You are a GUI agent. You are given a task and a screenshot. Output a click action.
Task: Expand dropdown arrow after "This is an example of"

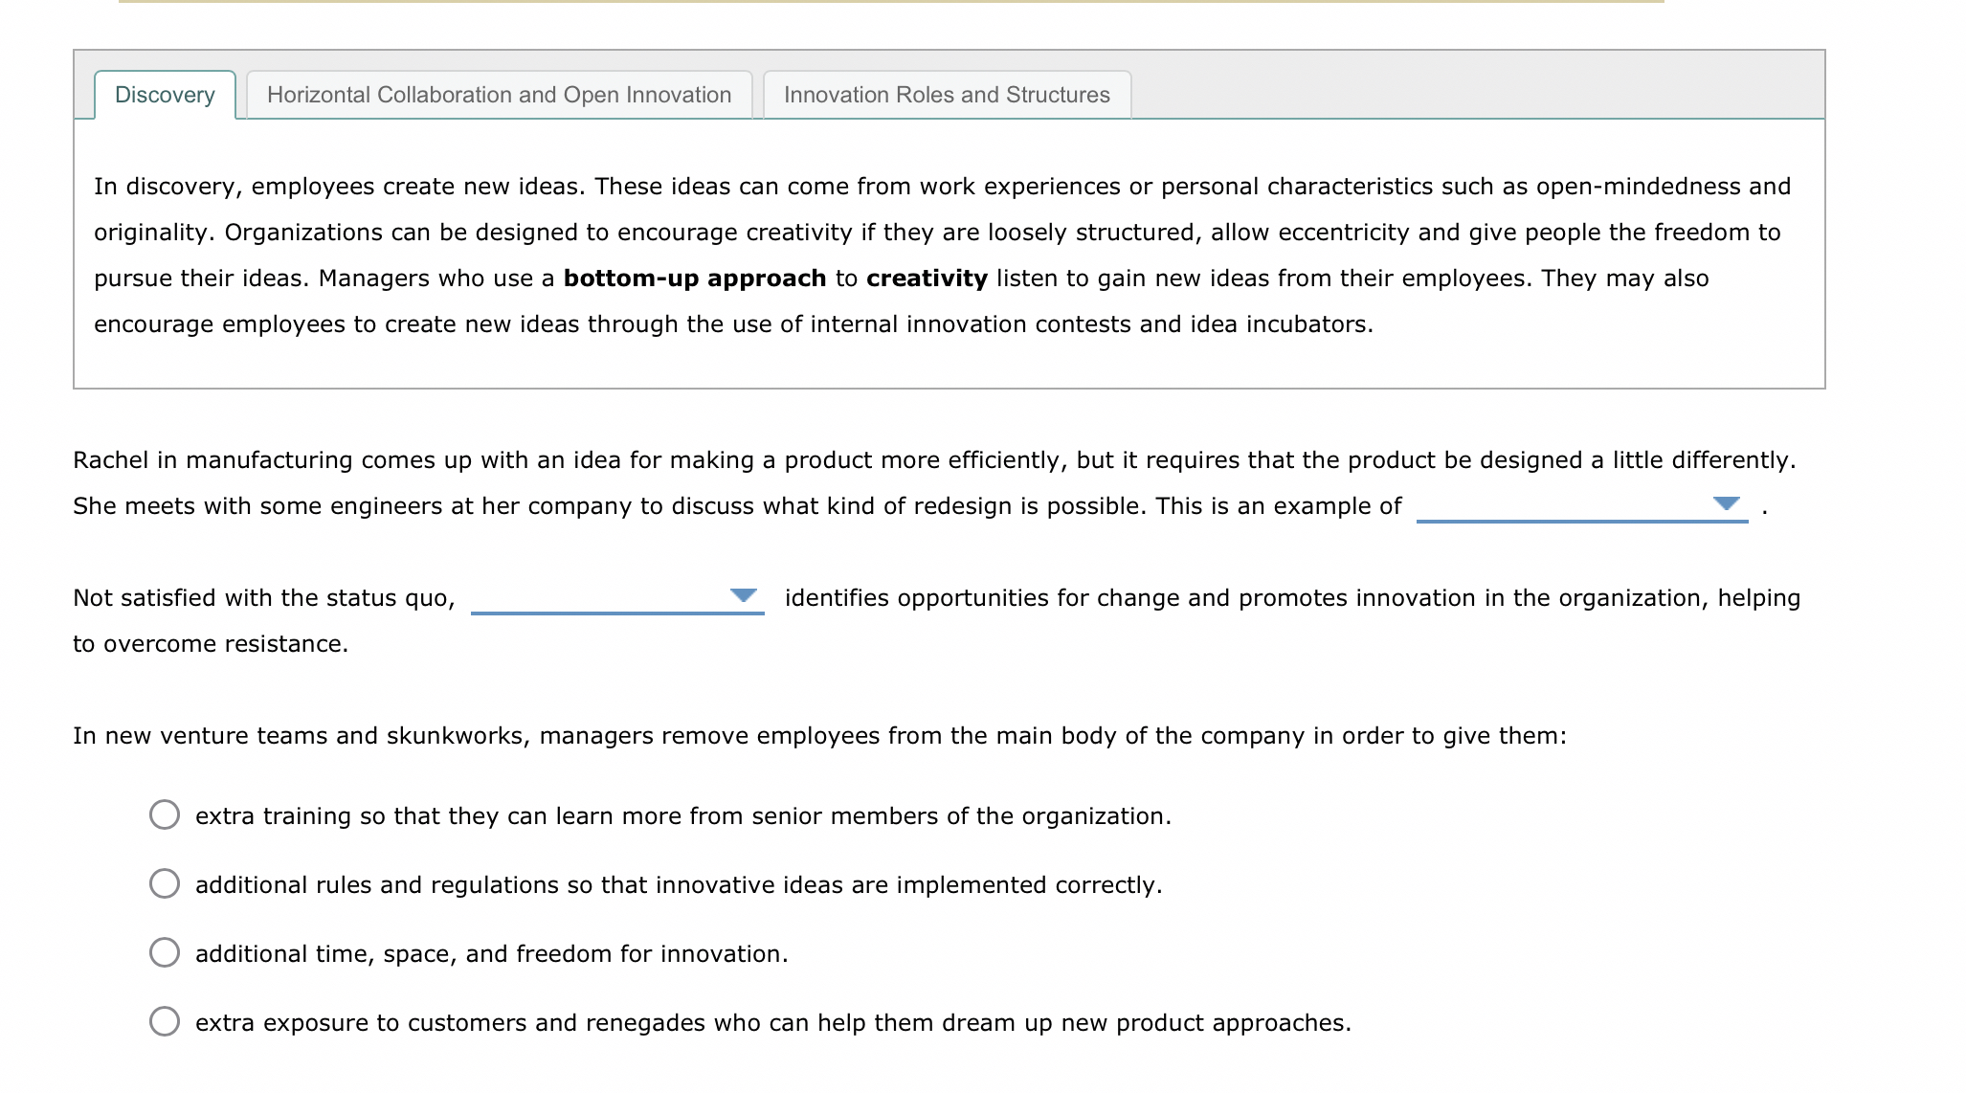coord(1726,503)
